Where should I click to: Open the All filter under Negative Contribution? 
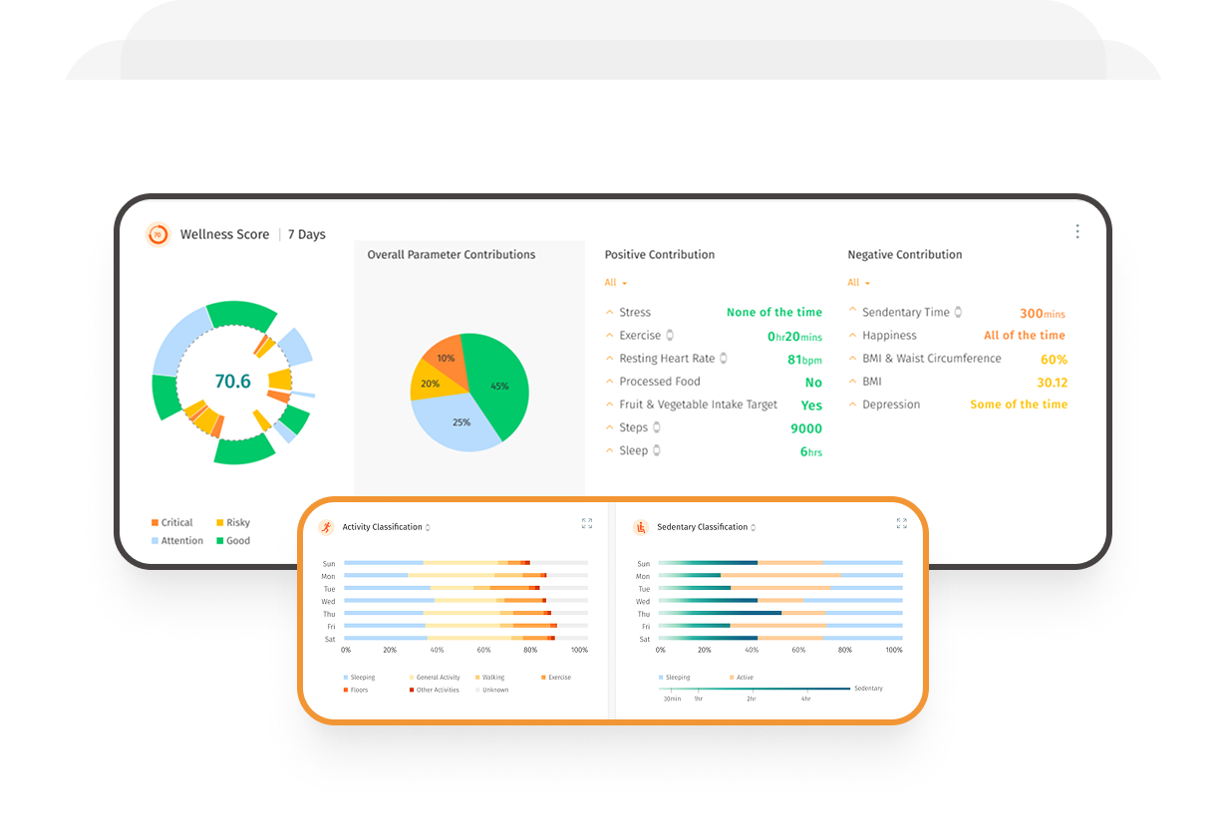pos(857,282)
